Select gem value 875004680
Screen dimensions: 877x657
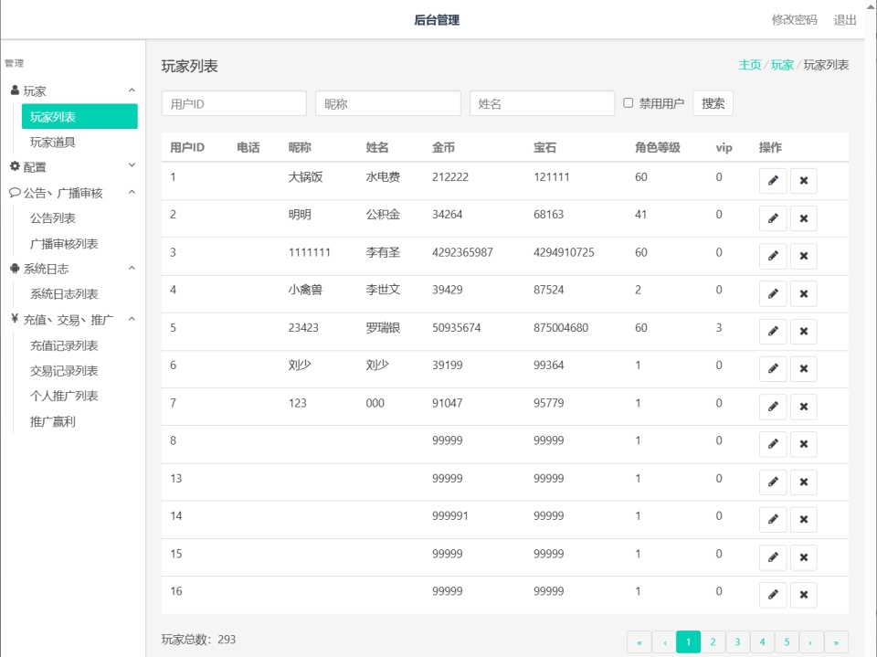(561, 328)
